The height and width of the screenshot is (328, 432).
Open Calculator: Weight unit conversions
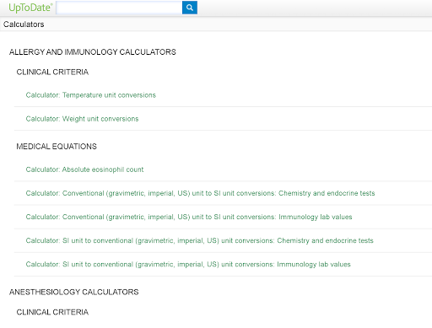[x=82, y=119]
